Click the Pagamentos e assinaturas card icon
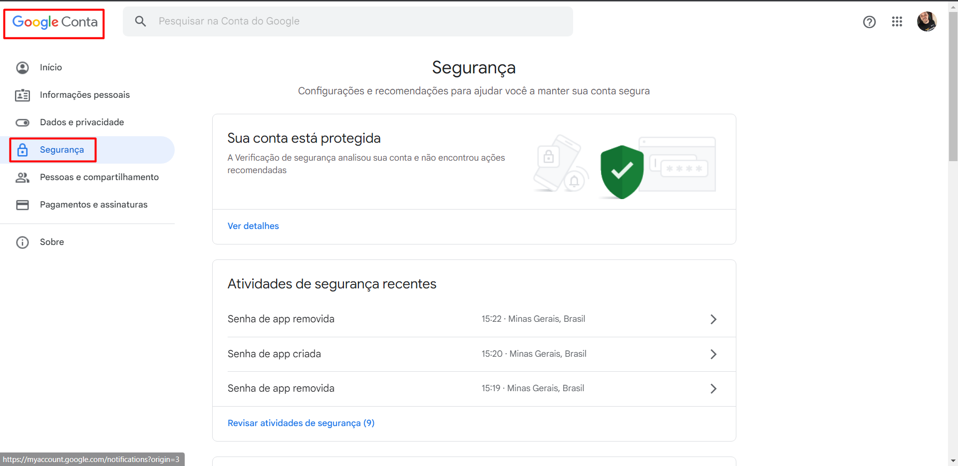 (22, 205)
